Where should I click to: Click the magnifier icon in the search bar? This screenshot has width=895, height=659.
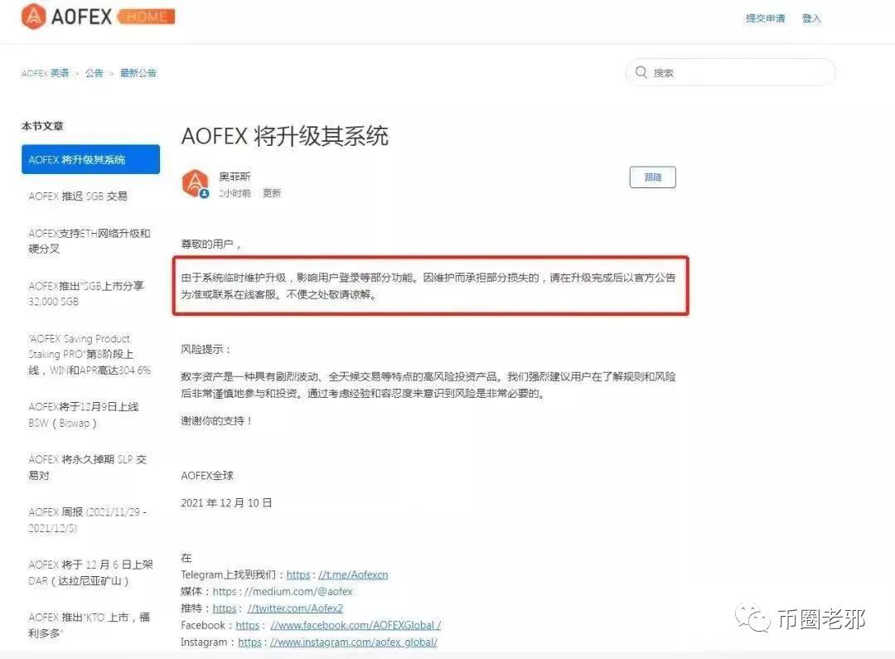(641, 72)
